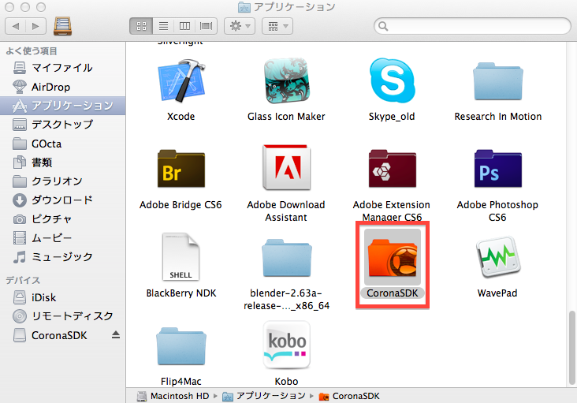Select the Adobe Photoshop CS6 folder icon
This screenshot has width=577, height=403.
click(x=497, y=169)
